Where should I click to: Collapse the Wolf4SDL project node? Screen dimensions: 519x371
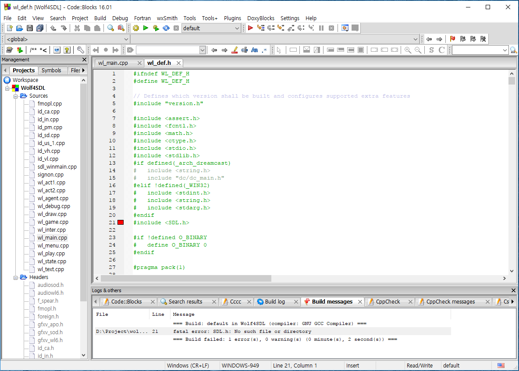tap(7, 88)
